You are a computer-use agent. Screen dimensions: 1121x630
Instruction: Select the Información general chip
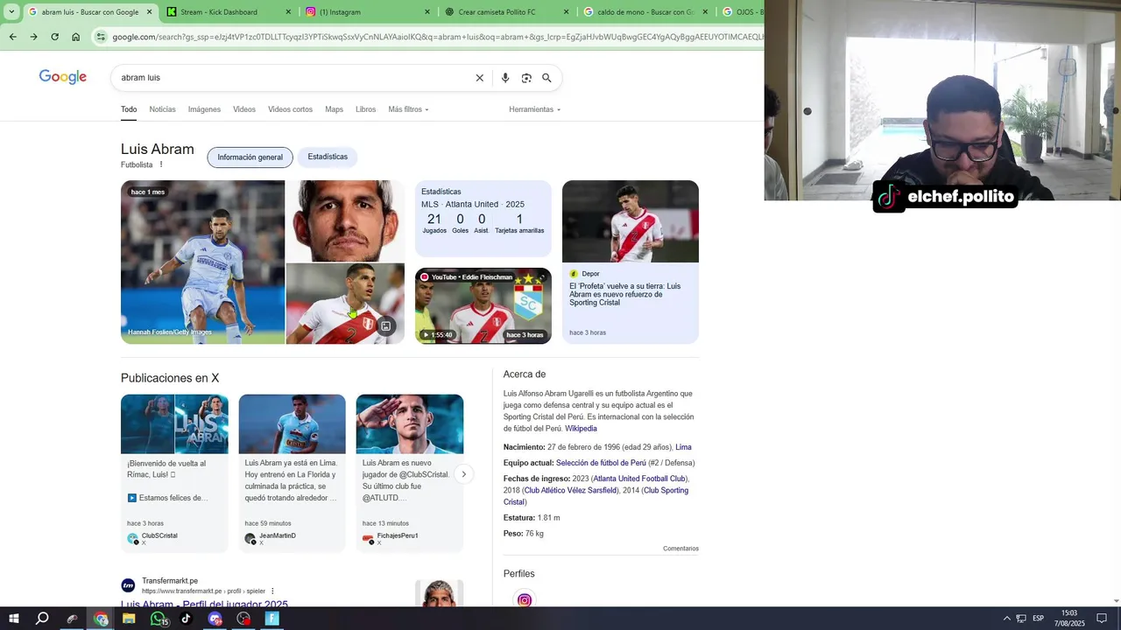point(250,157)
